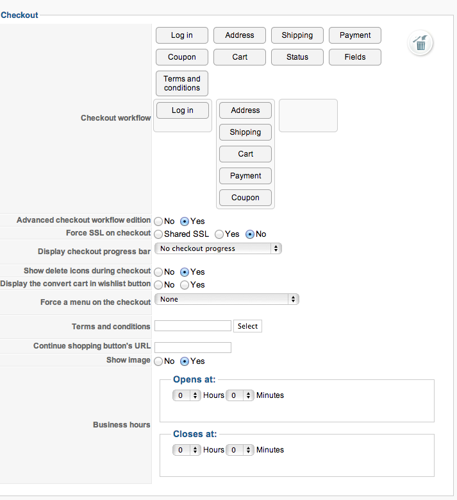Screen dimensions: 457x500
Task: Click the Terms and conditions text field
Action: pos(193,326)
